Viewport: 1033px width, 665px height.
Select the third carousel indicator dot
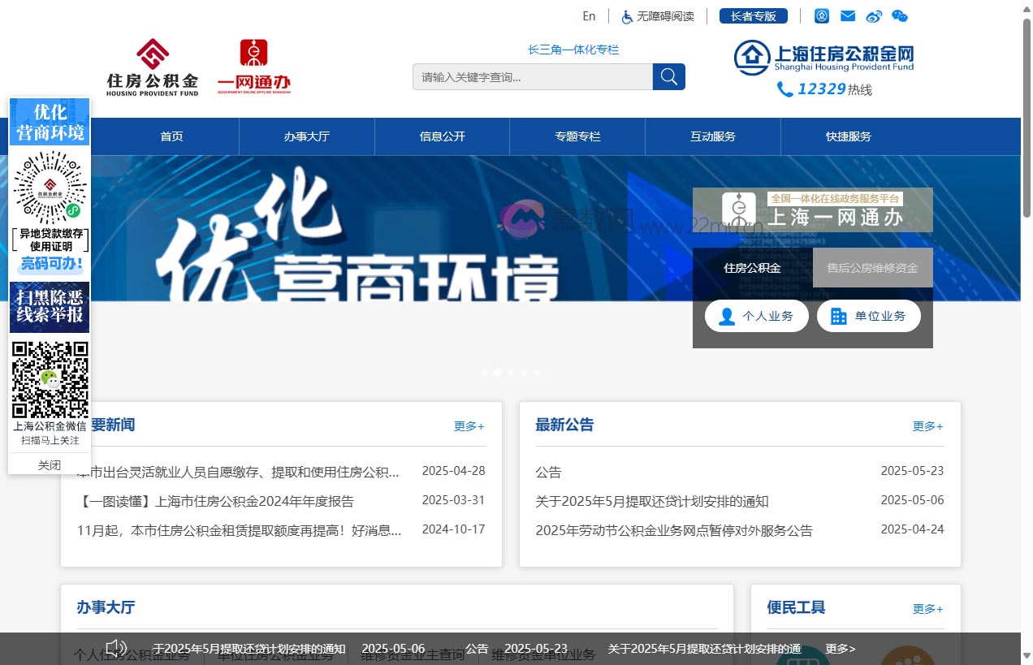coord(511,373)
